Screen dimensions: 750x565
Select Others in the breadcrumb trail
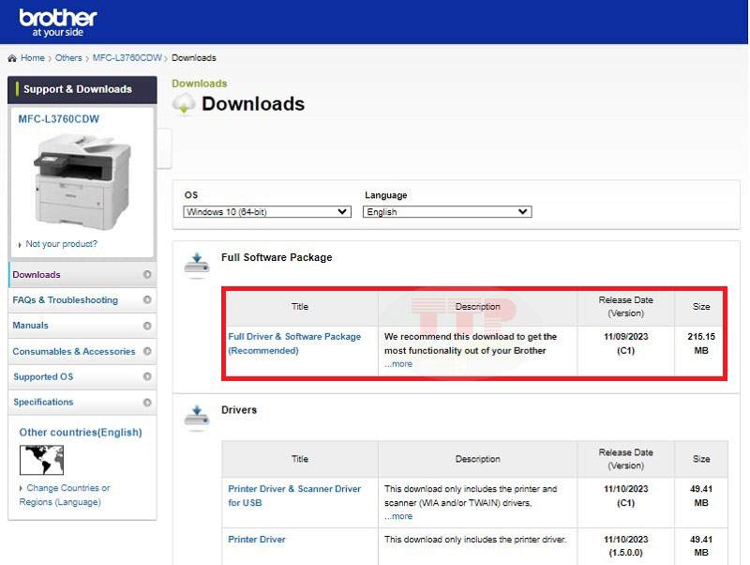pos(68,57)
